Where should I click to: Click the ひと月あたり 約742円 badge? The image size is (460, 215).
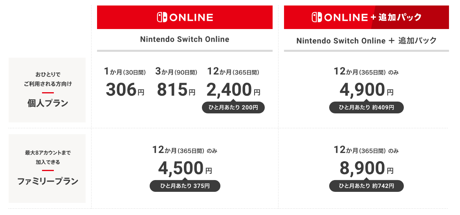point(366,186)
